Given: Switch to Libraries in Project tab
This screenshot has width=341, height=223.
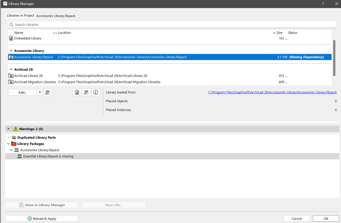Looking at the screenshot, I should 20,16.
